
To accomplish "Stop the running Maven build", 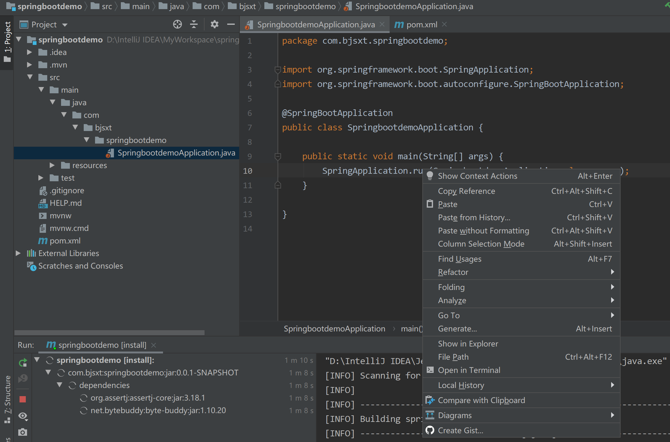I will (x=23, y=399).
